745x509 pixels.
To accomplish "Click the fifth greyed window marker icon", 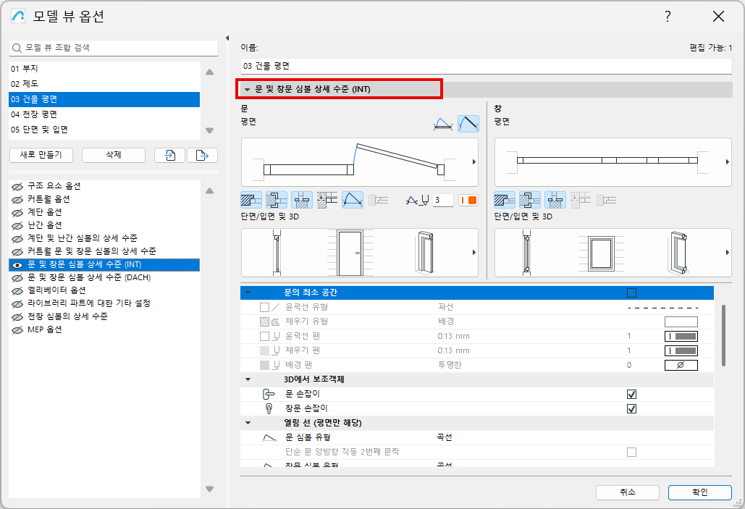I will [x=606, y=200].
